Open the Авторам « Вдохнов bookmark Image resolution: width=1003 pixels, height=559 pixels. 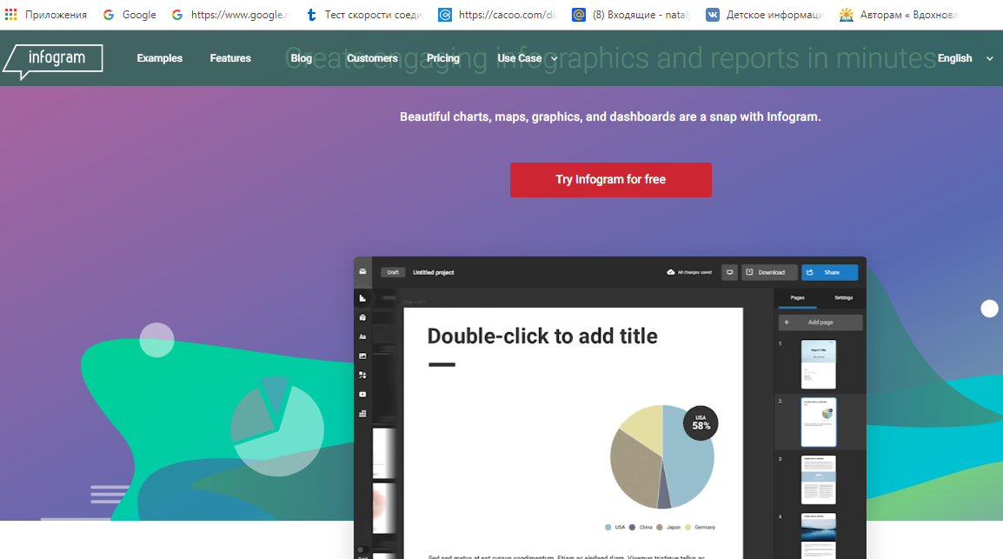(x=899, y=15)
